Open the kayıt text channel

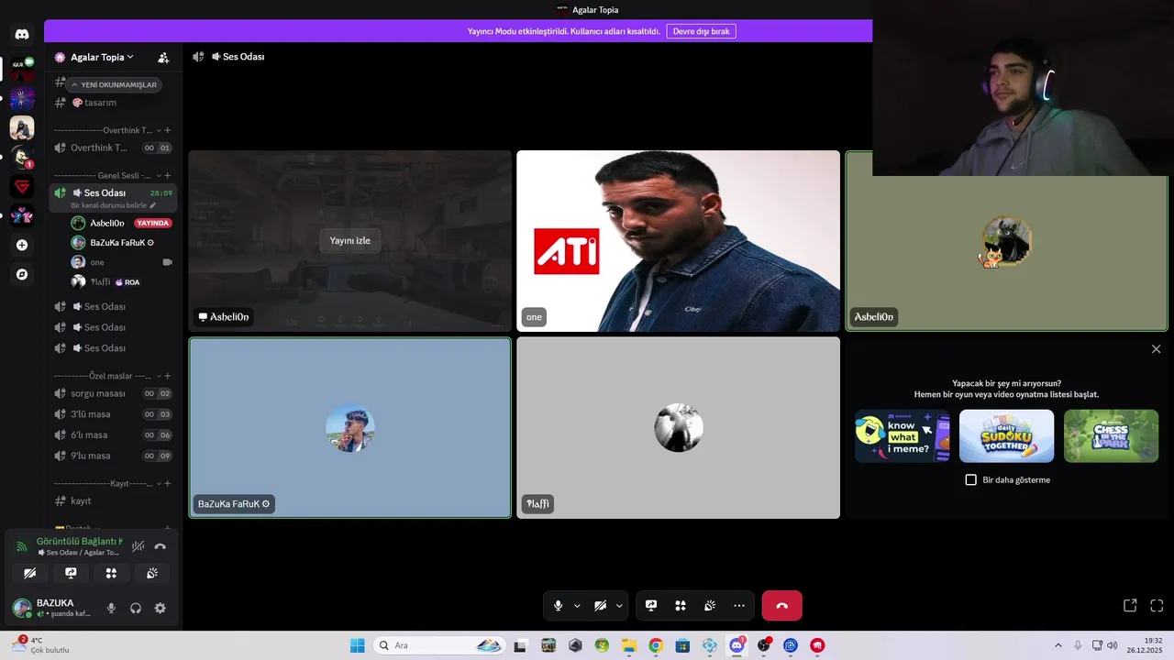(x=113, y=500)
